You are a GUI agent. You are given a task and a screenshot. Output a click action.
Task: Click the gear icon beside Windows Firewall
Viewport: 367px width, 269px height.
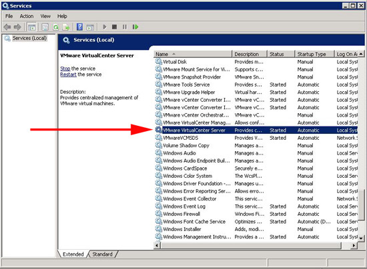[x=159, y=214]
